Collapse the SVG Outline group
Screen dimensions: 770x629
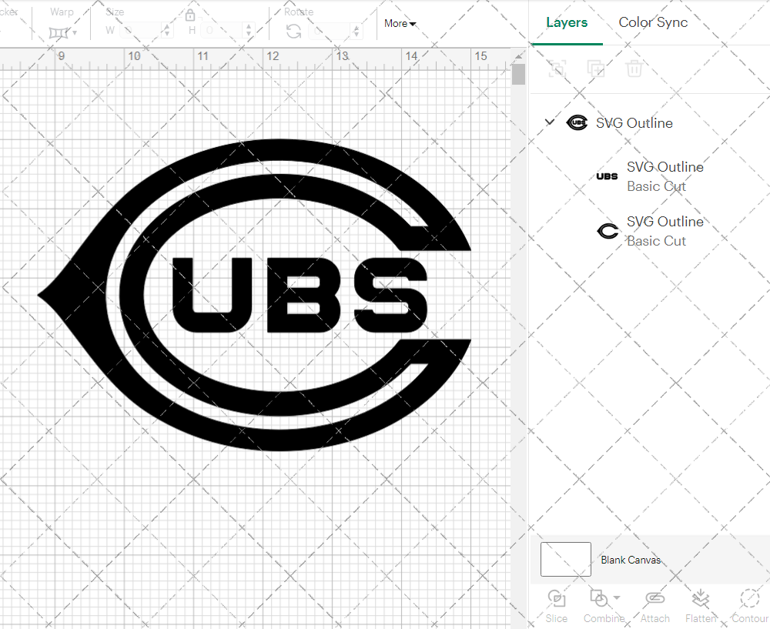click(x=549, y=122)
